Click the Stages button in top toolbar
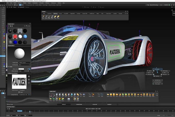Screen dimensions: 175x117 [16, 5]
